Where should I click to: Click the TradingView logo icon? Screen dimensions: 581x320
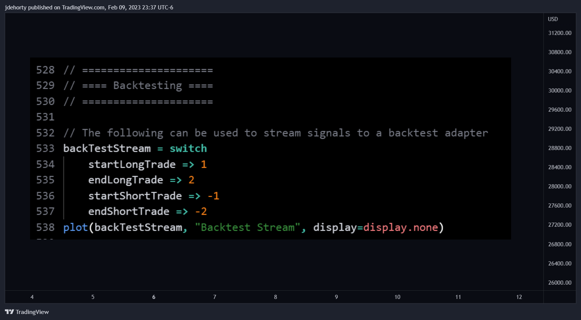(x=9, y=312)
